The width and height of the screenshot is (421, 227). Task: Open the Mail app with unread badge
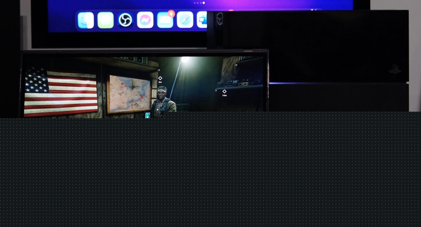pos(165,20)
